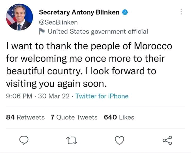Show the 640 Likes list
The width and height of the screenshot is (191, 153).
119,117
